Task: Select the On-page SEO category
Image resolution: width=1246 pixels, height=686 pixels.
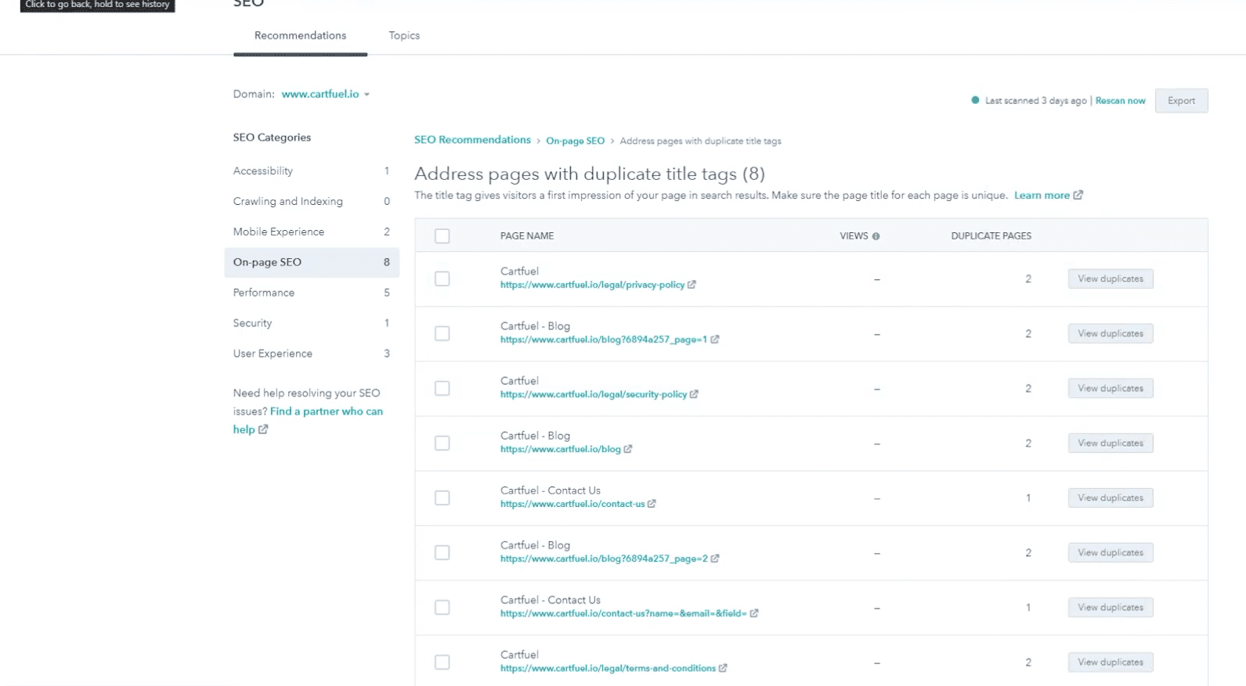Action: (312, 262)
